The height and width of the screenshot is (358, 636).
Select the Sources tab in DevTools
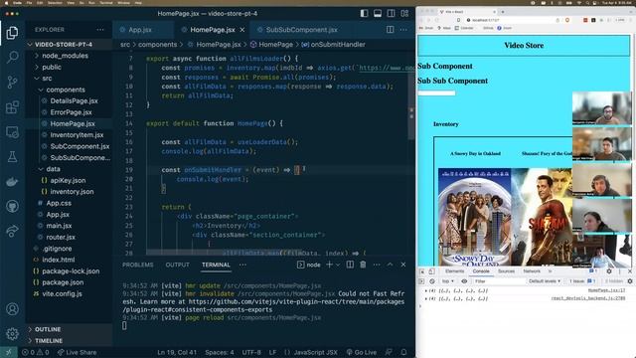point(506,271)
